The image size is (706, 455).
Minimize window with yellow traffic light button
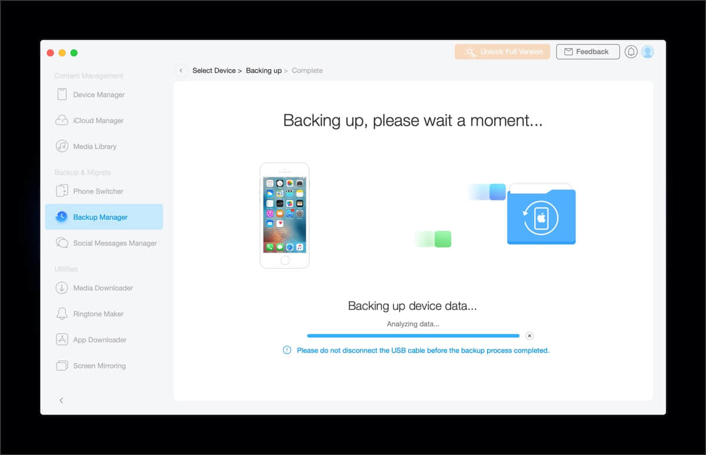[x=62, y=53]
